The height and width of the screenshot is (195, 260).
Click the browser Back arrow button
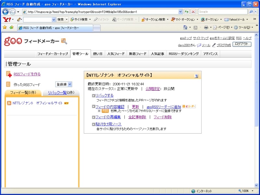point(6,12)
